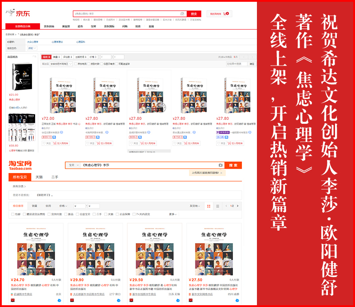Close the 上传图片 image search tooltip
Image resolution: width=355 pixels, height=307 pixels.
click(221, 173)
